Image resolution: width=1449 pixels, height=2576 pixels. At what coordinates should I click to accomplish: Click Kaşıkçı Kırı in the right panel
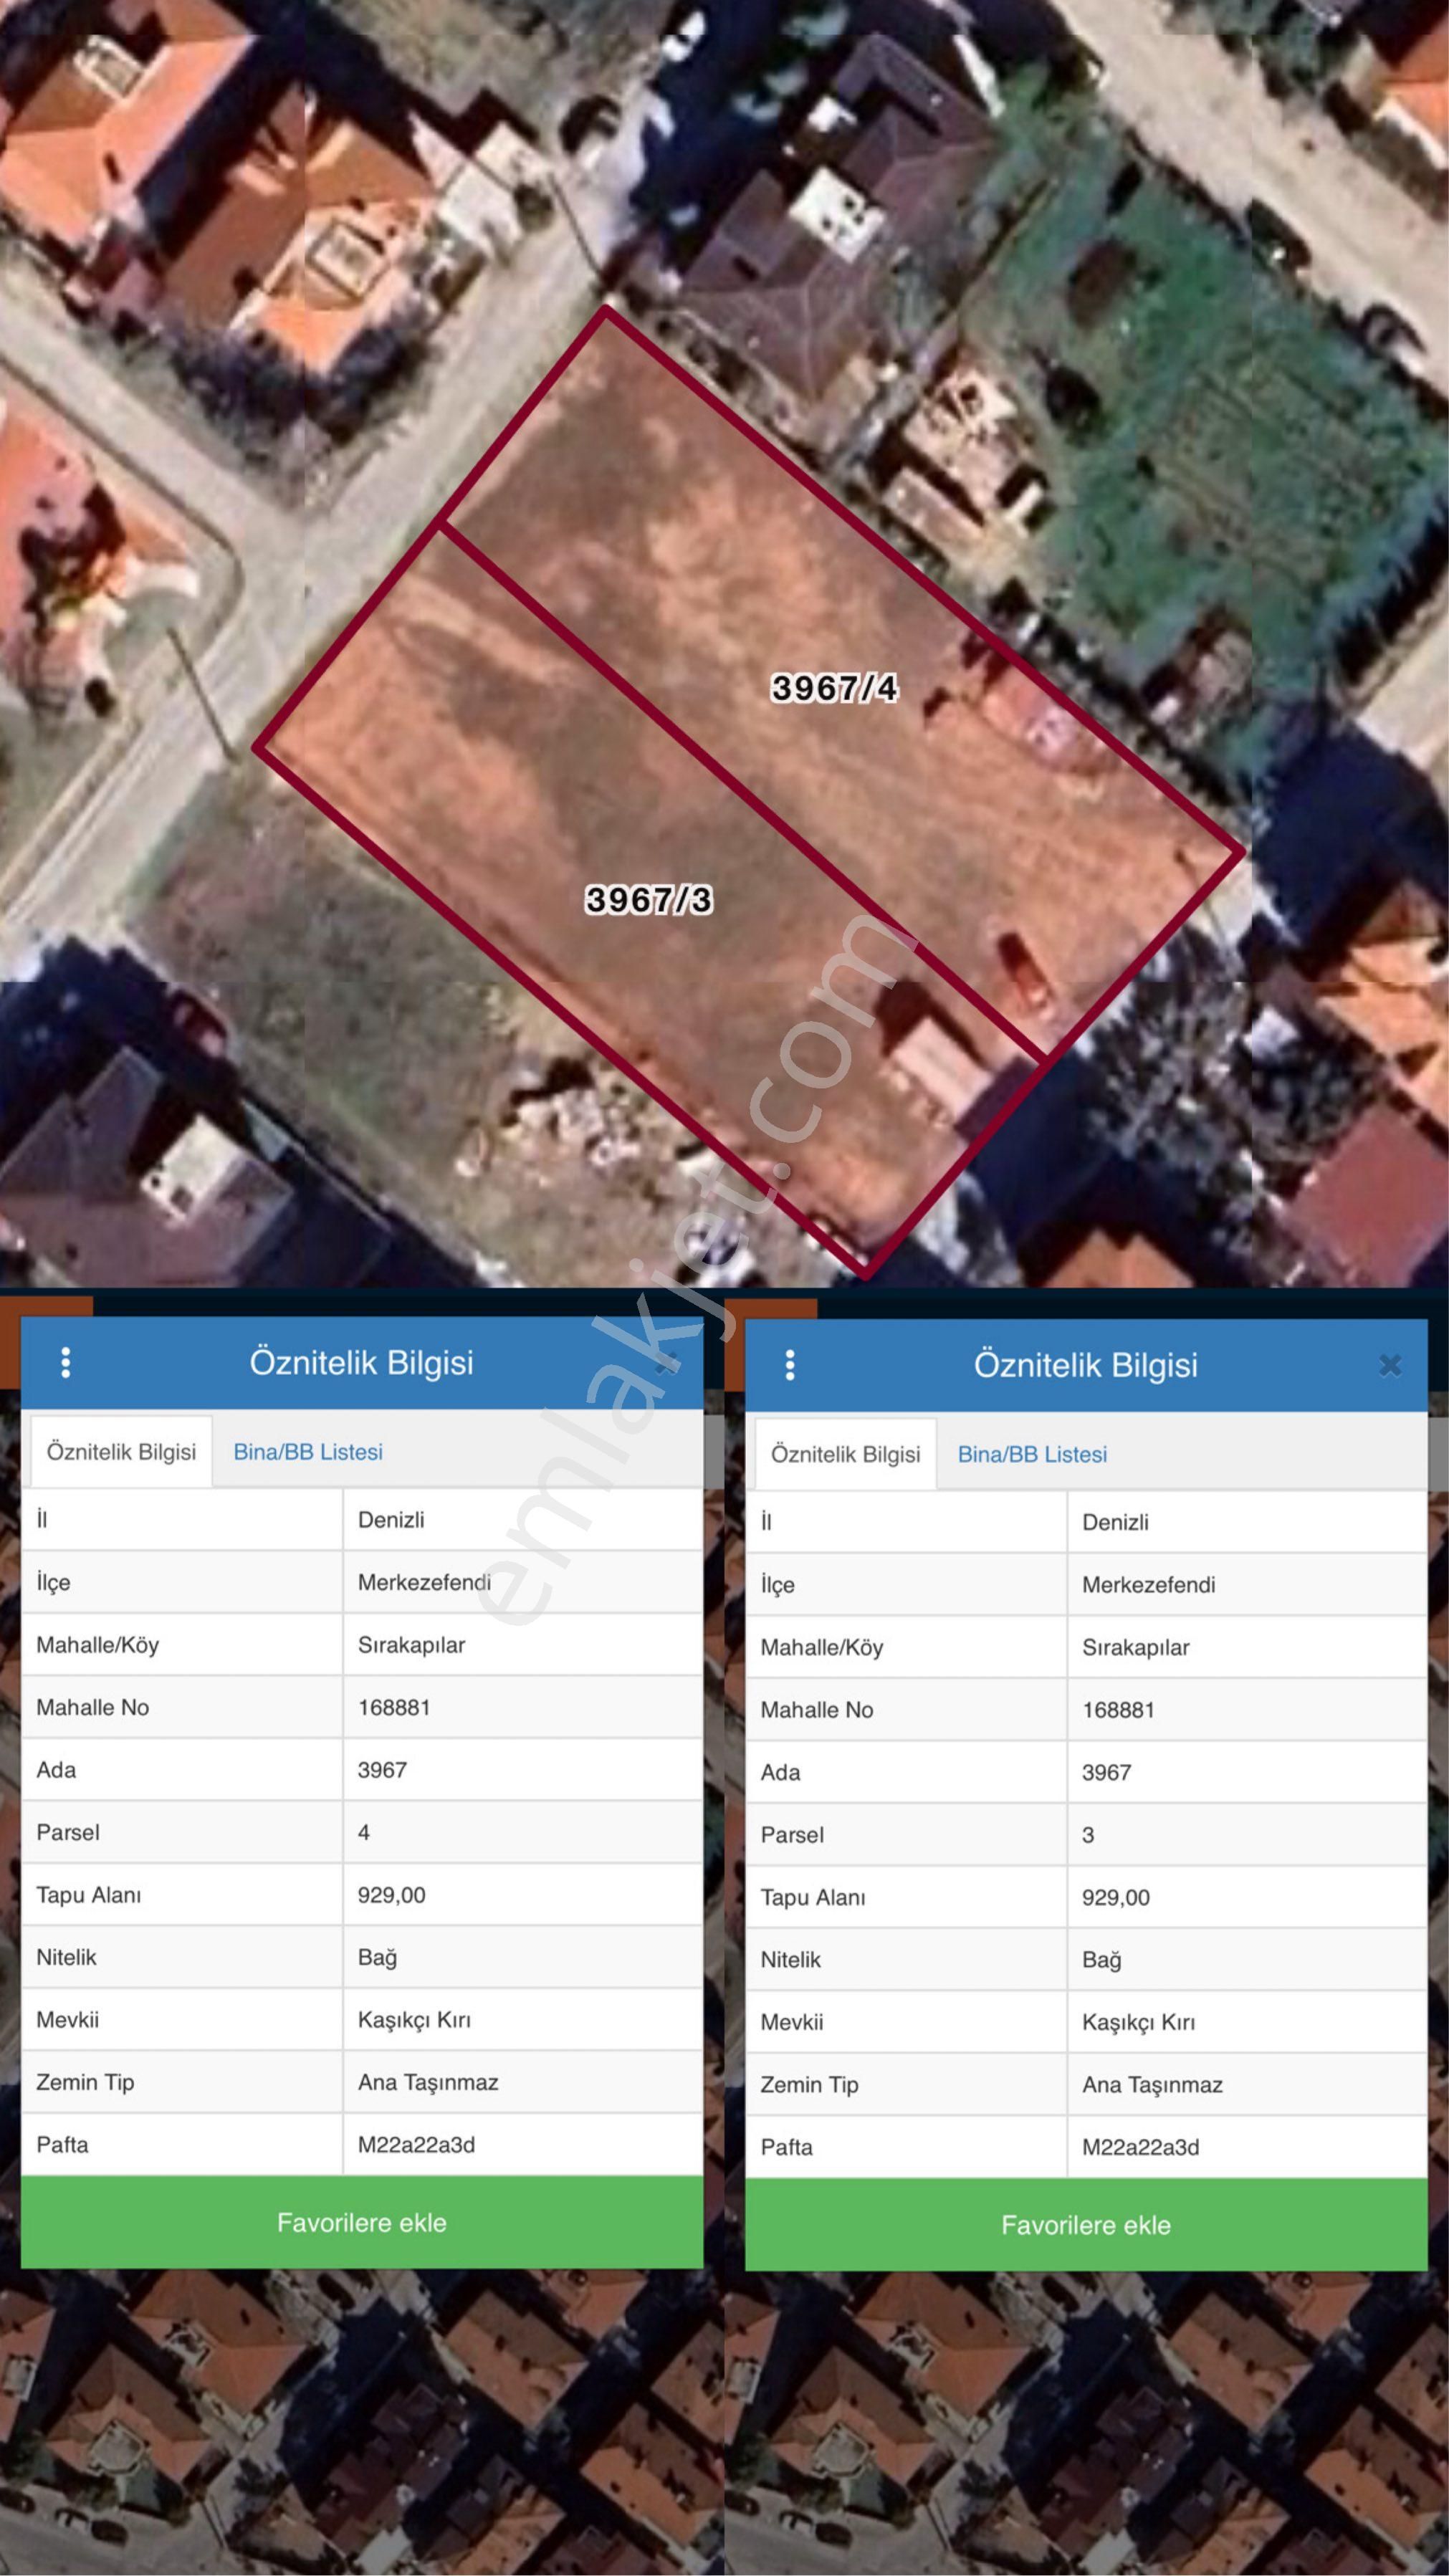1138,2022
